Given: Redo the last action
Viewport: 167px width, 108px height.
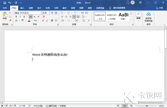Looking at the screenshot, I should pyautogui.click(x=16, y=3).
